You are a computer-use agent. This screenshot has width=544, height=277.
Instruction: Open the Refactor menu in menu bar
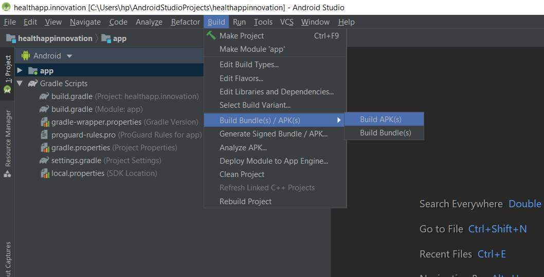tap(185, 22)
